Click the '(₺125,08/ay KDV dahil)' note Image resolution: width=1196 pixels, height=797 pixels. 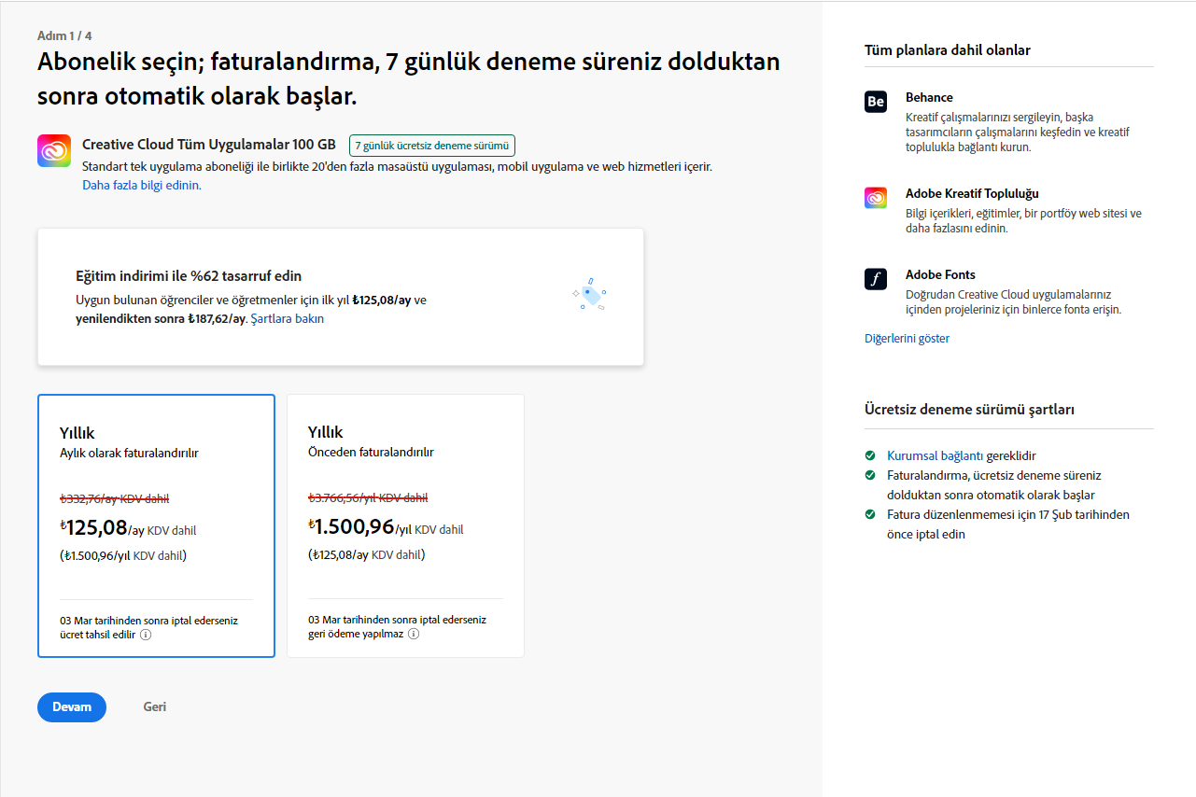tap(367, 555)
